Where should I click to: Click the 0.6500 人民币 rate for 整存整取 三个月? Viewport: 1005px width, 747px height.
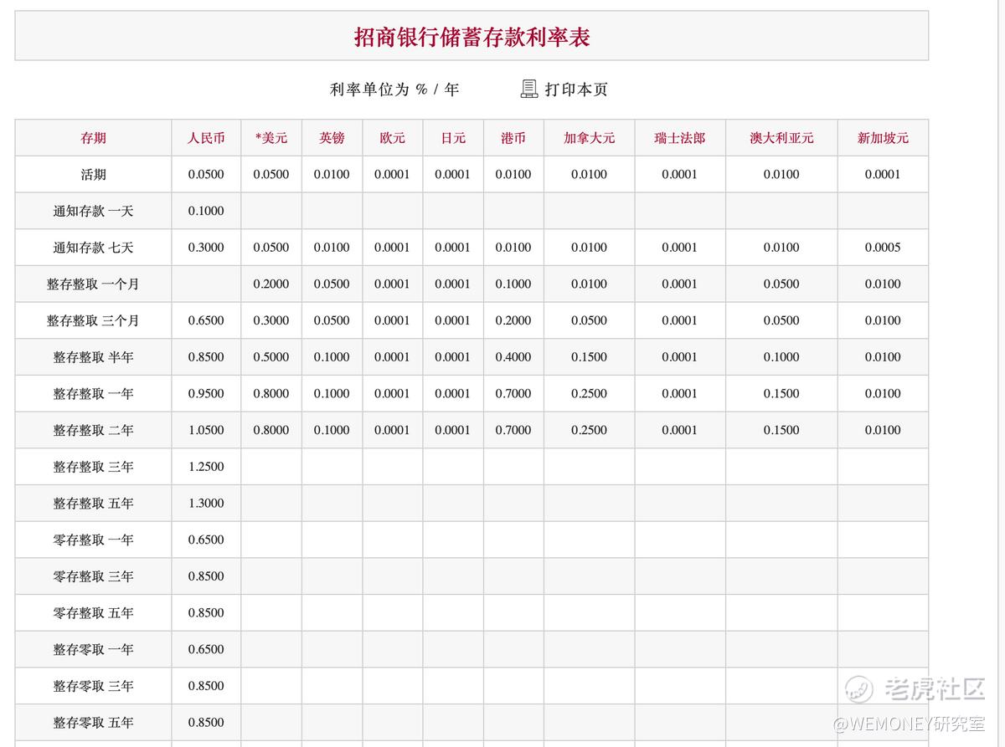[x=206, y=320]
